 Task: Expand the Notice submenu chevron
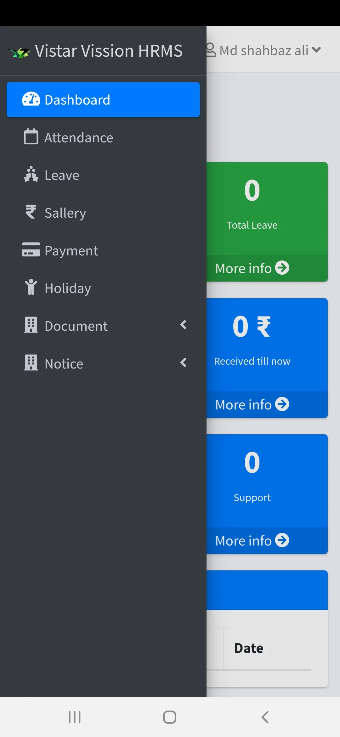(184, 363)
